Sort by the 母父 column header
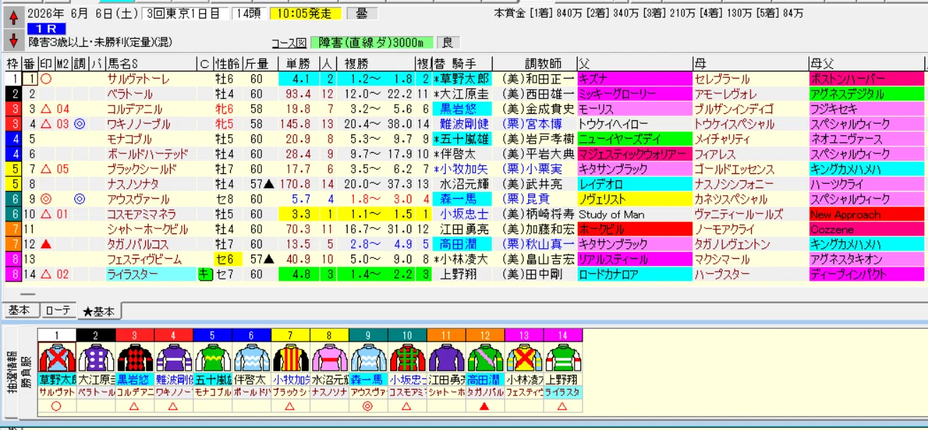The height and width of the screenshot is (430, 928). (x=866, y=64)
